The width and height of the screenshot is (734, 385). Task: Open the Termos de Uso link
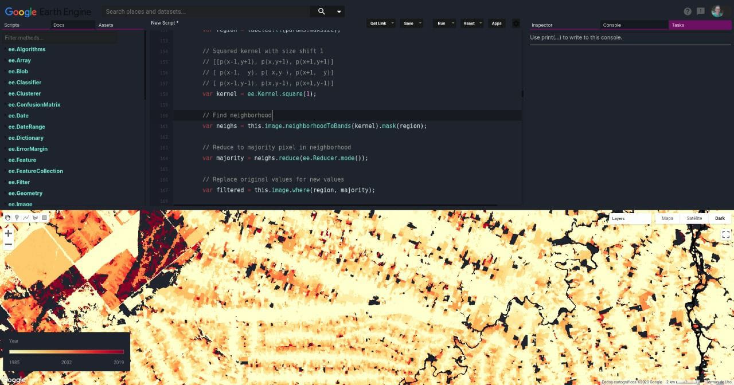click(717, 381)
